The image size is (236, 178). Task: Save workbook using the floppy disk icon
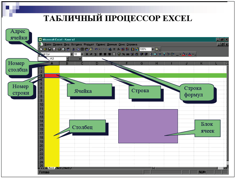[x=50, y=49]
